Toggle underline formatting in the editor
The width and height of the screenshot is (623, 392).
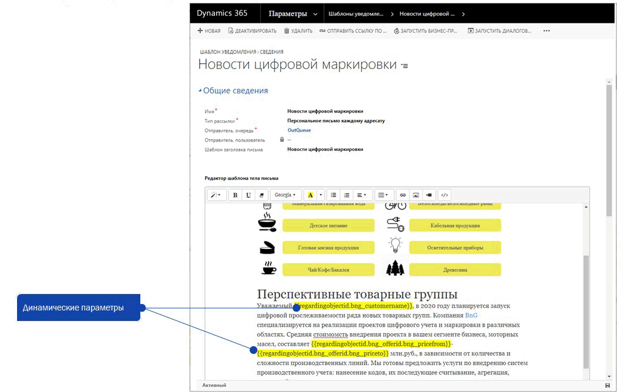[248, 194]
